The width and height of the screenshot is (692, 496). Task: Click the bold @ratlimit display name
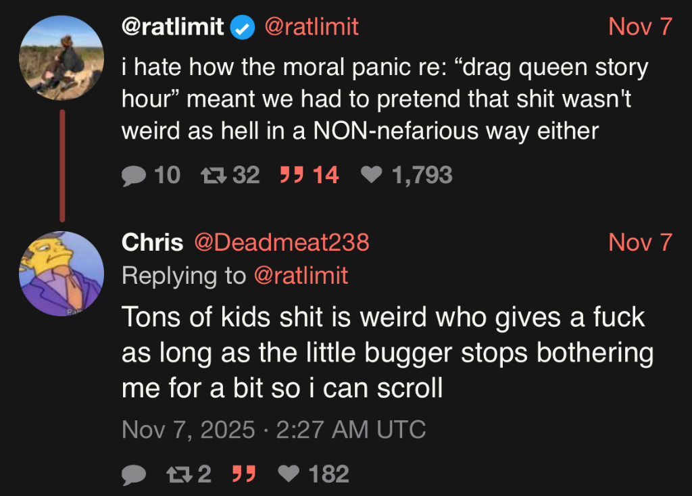coord(172,27)
